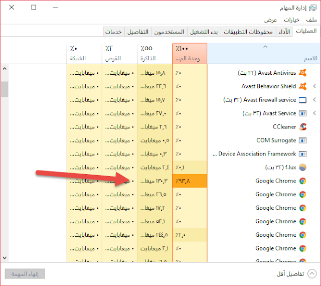Click the 130.3 MB memory cell
The image size is (321, 286).
154,181
